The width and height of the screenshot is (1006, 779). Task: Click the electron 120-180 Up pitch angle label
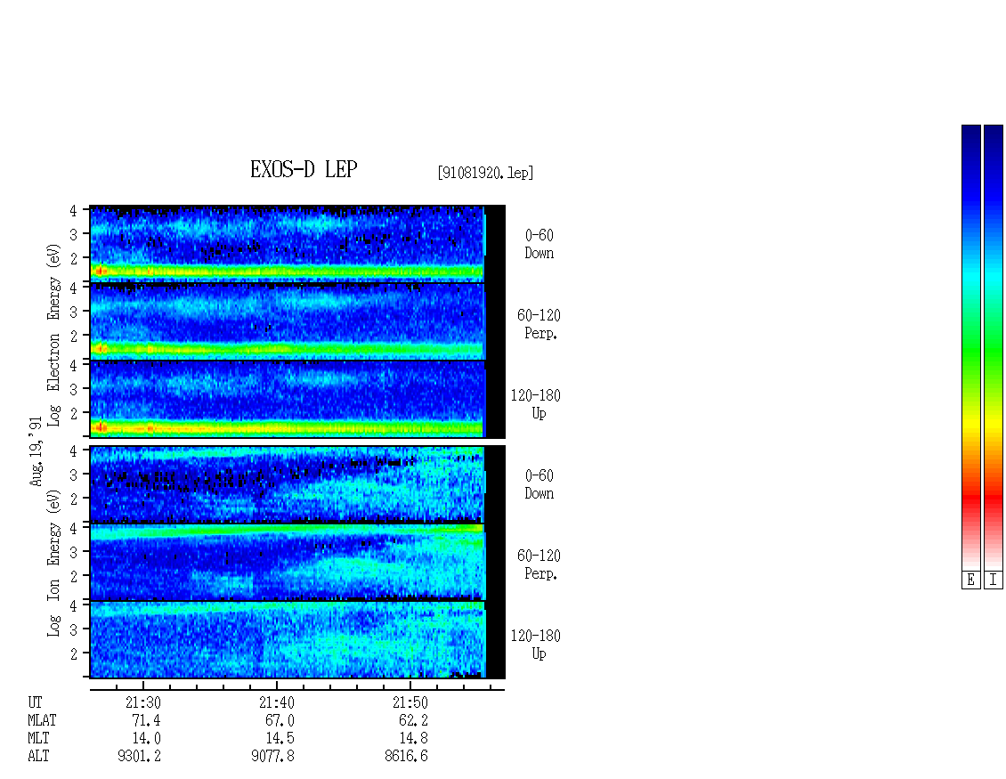536,404
